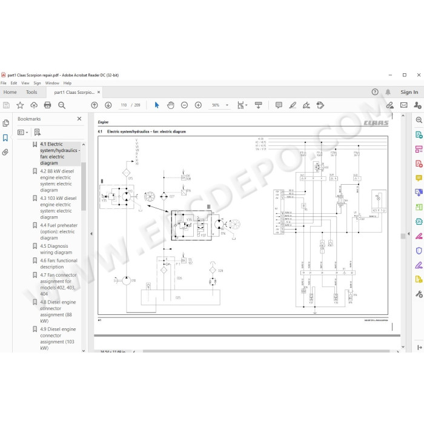Click Sign In link
Screen dimensions: 424x424
(x=409, y=92)
